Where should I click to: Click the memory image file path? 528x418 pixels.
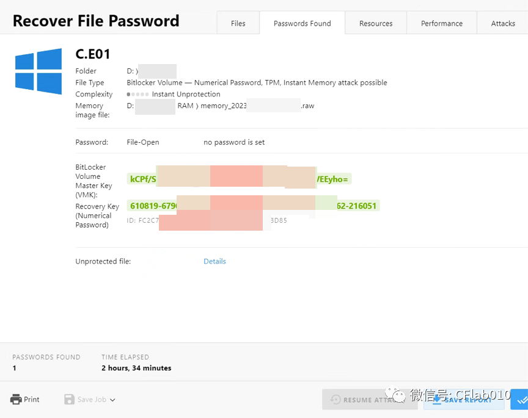point(220,106)
